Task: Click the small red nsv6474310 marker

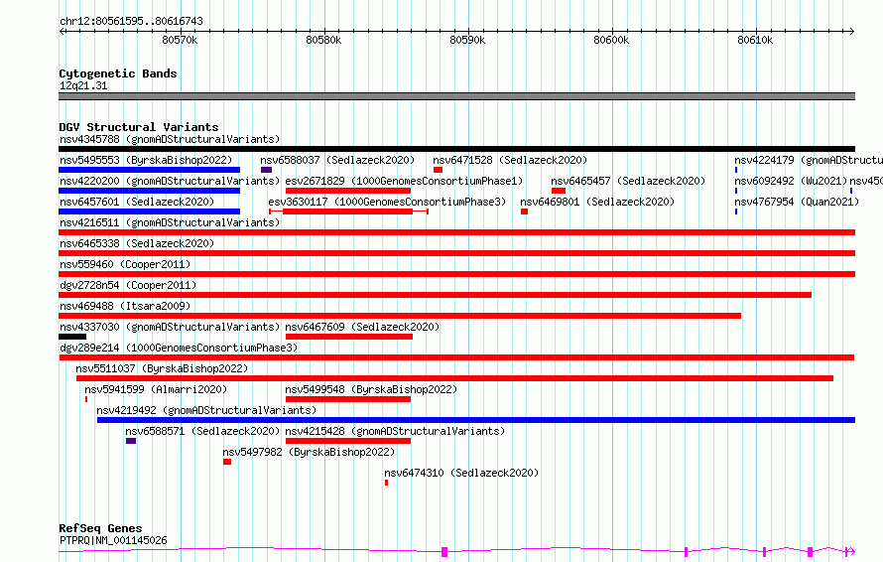Action: click(386, 483)
